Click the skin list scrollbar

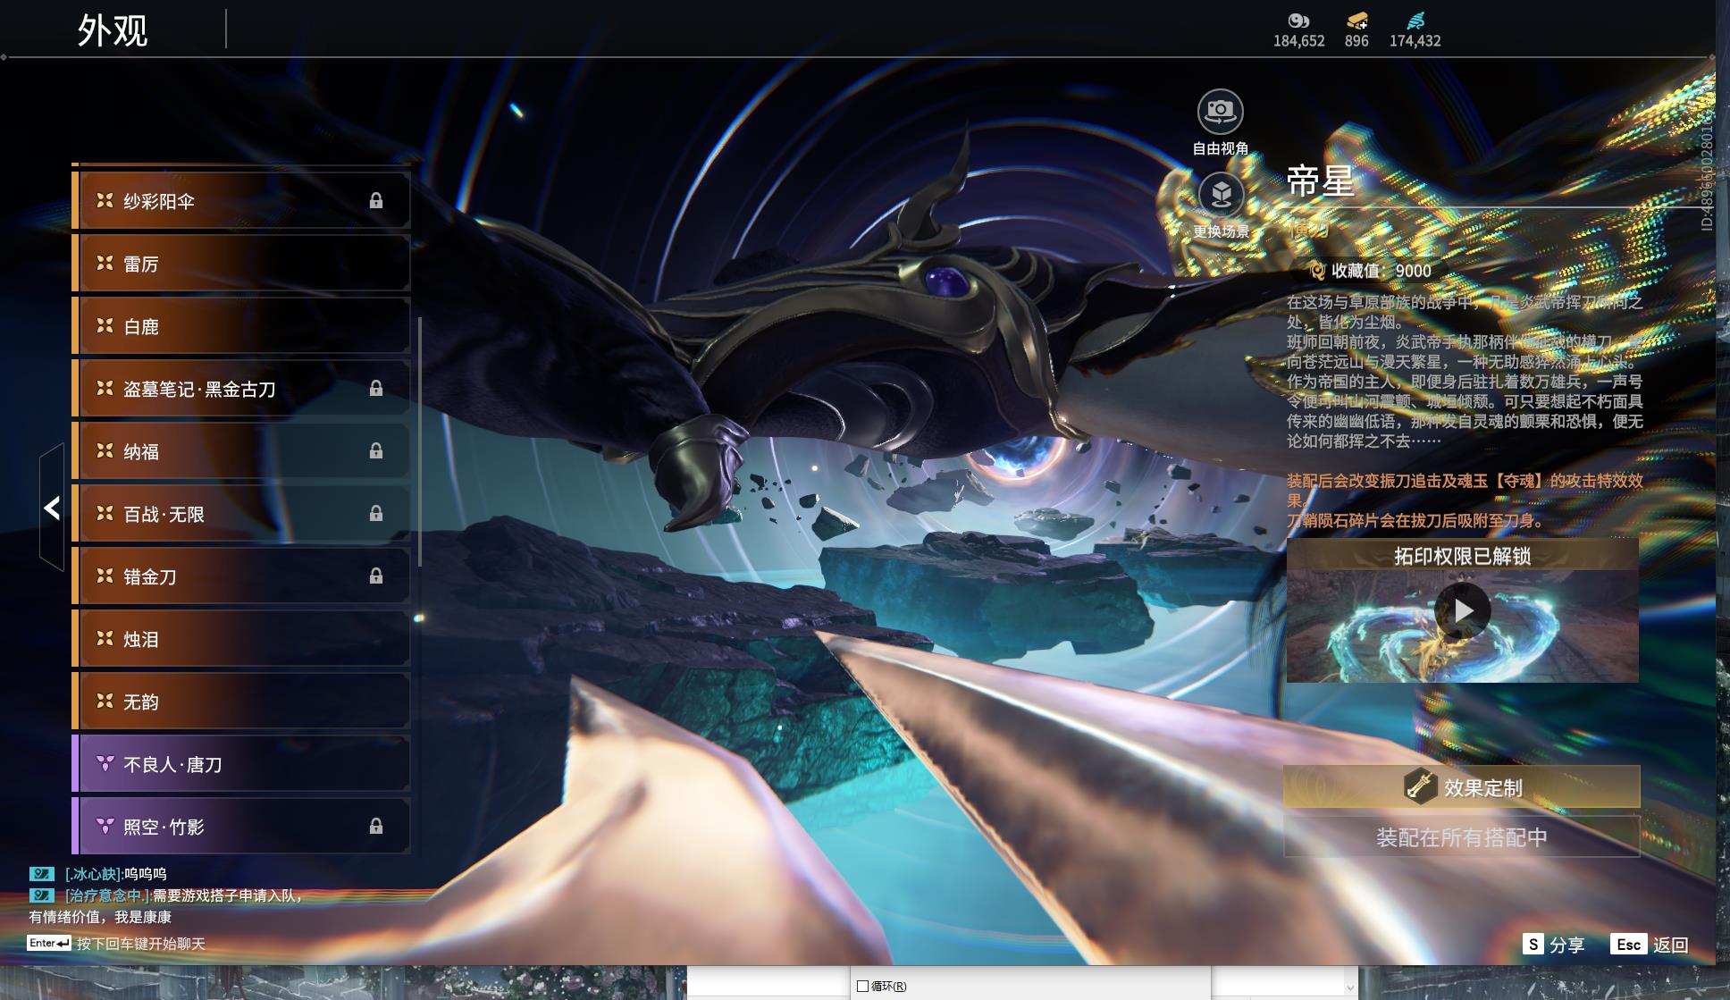click(419, 441)
